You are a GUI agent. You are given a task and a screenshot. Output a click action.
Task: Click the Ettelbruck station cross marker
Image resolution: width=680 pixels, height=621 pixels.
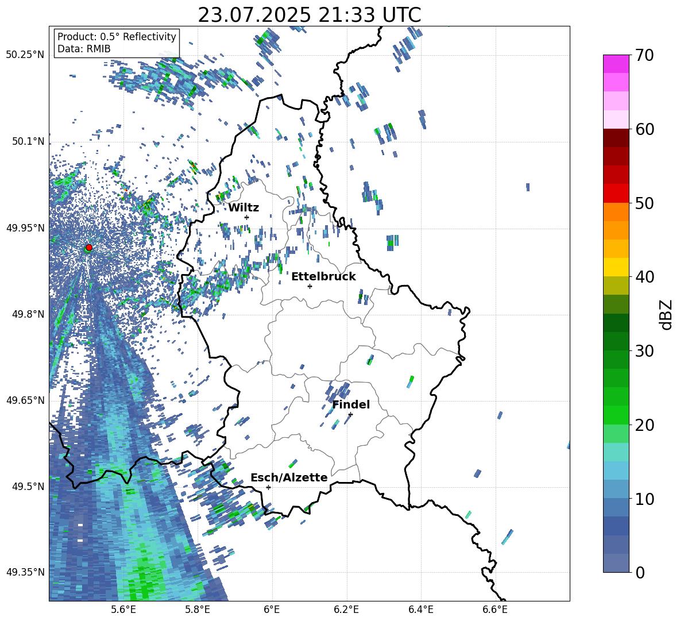tap(310, 286)
